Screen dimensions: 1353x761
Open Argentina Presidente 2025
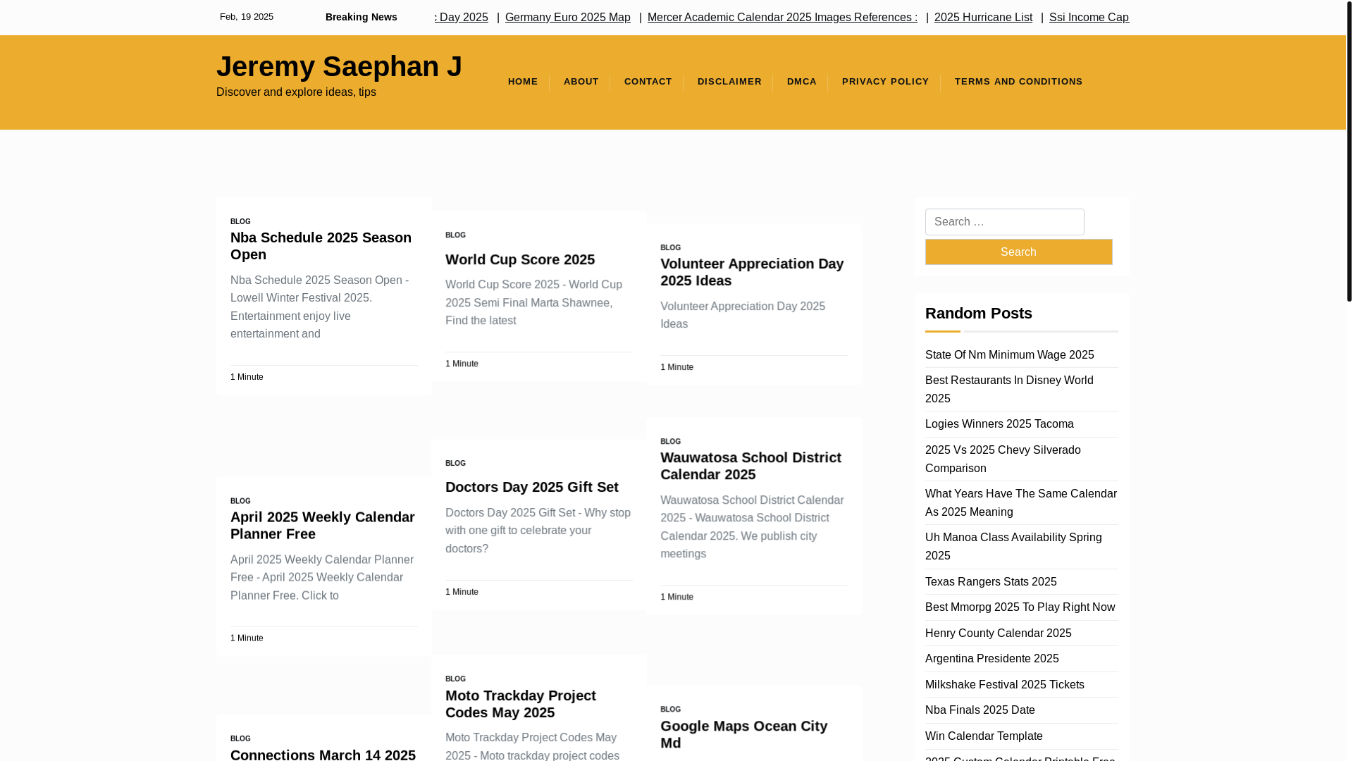[x=991, y=659]
